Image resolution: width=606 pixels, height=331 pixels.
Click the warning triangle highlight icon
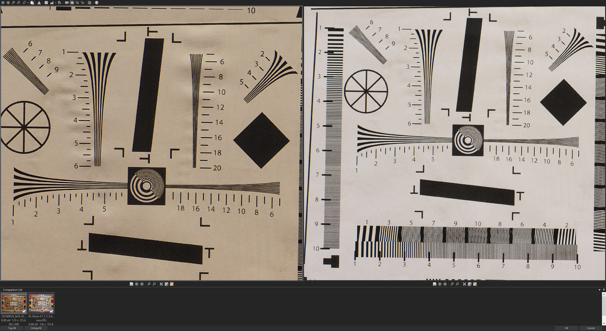click(39, 3)
